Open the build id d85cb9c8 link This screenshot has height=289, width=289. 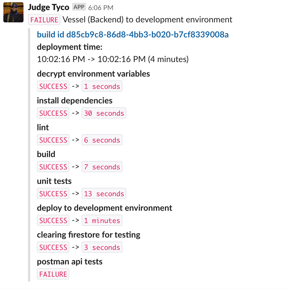pyautogui.click(x=133, y=35)
